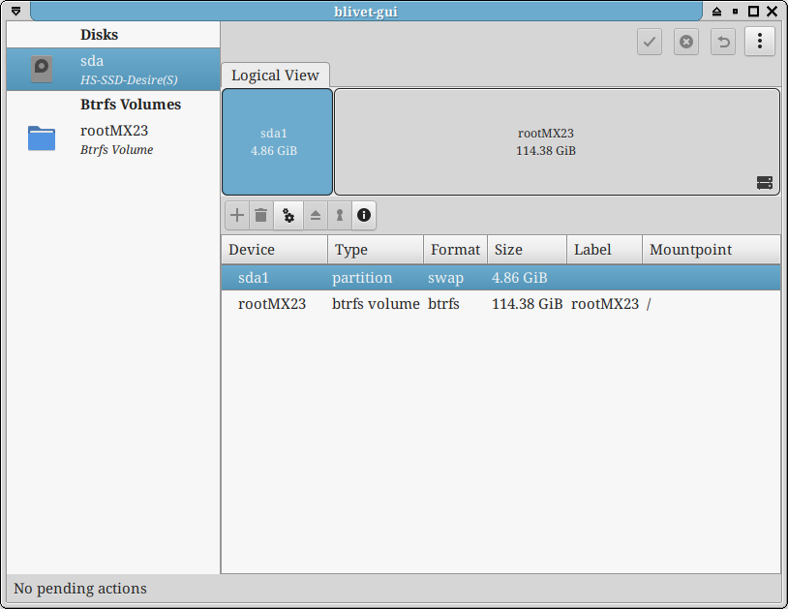
Task: Click the Device column header
Action: click(274, 250)
